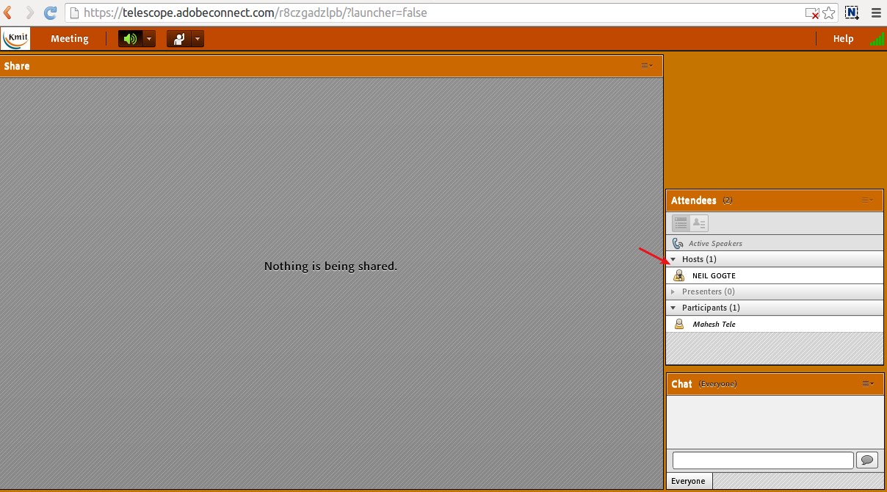Screen dimensions: 887x492
Task: Check the green connection status bars
Action: point(877,40)
